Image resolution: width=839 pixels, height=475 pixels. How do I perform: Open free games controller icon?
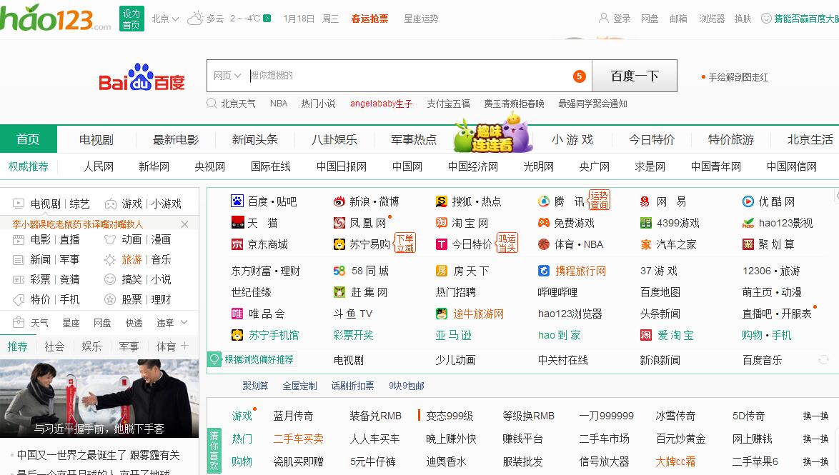tap(544, 223)
